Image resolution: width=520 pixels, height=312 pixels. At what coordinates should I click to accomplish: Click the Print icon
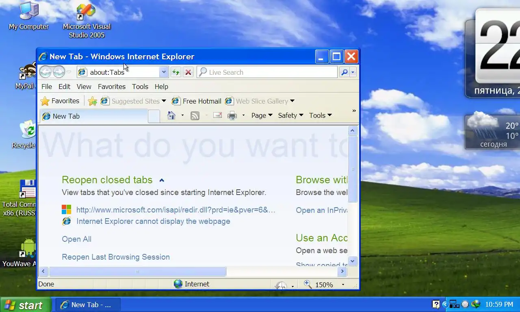pyautogui.click(x=232, y=116)
